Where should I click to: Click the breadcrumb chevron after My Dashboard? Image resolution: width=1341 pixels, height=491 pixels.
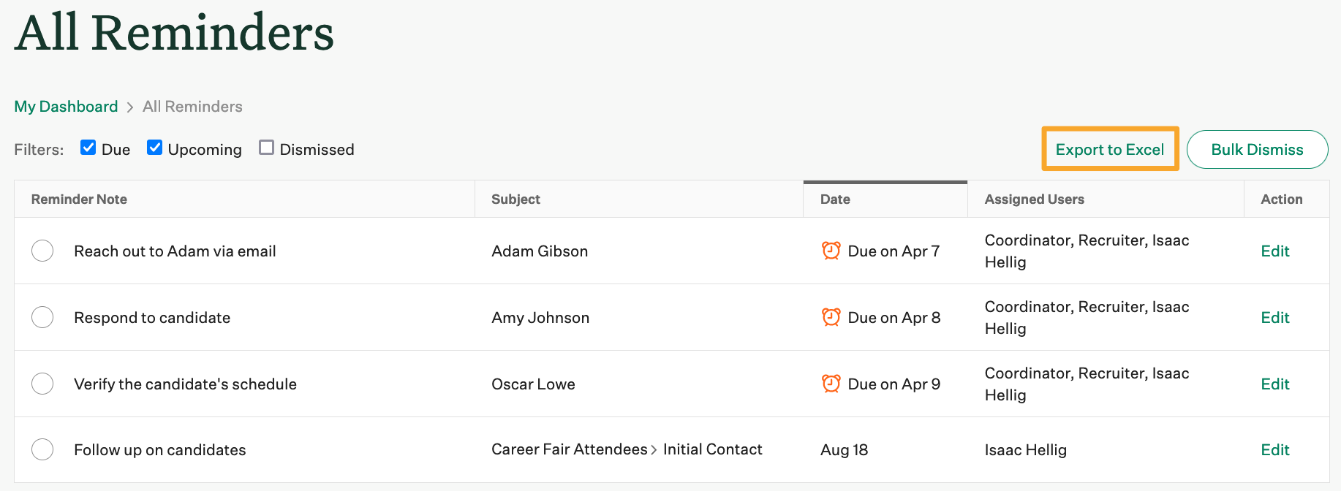130,107
